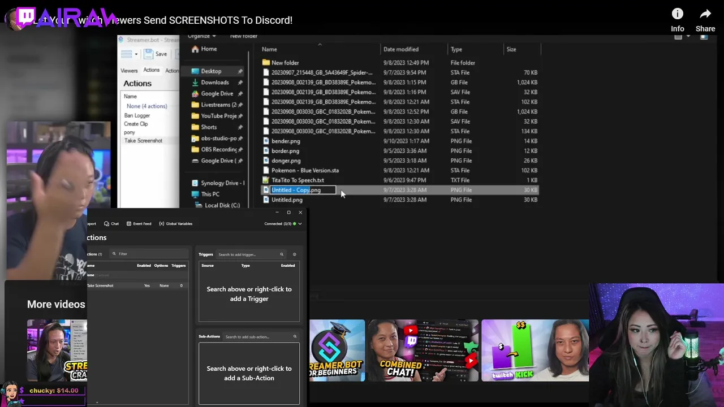This screenshot has width=724, height=407.
Task: Click the pin icon beside Desktop
Action: point(240,71)
